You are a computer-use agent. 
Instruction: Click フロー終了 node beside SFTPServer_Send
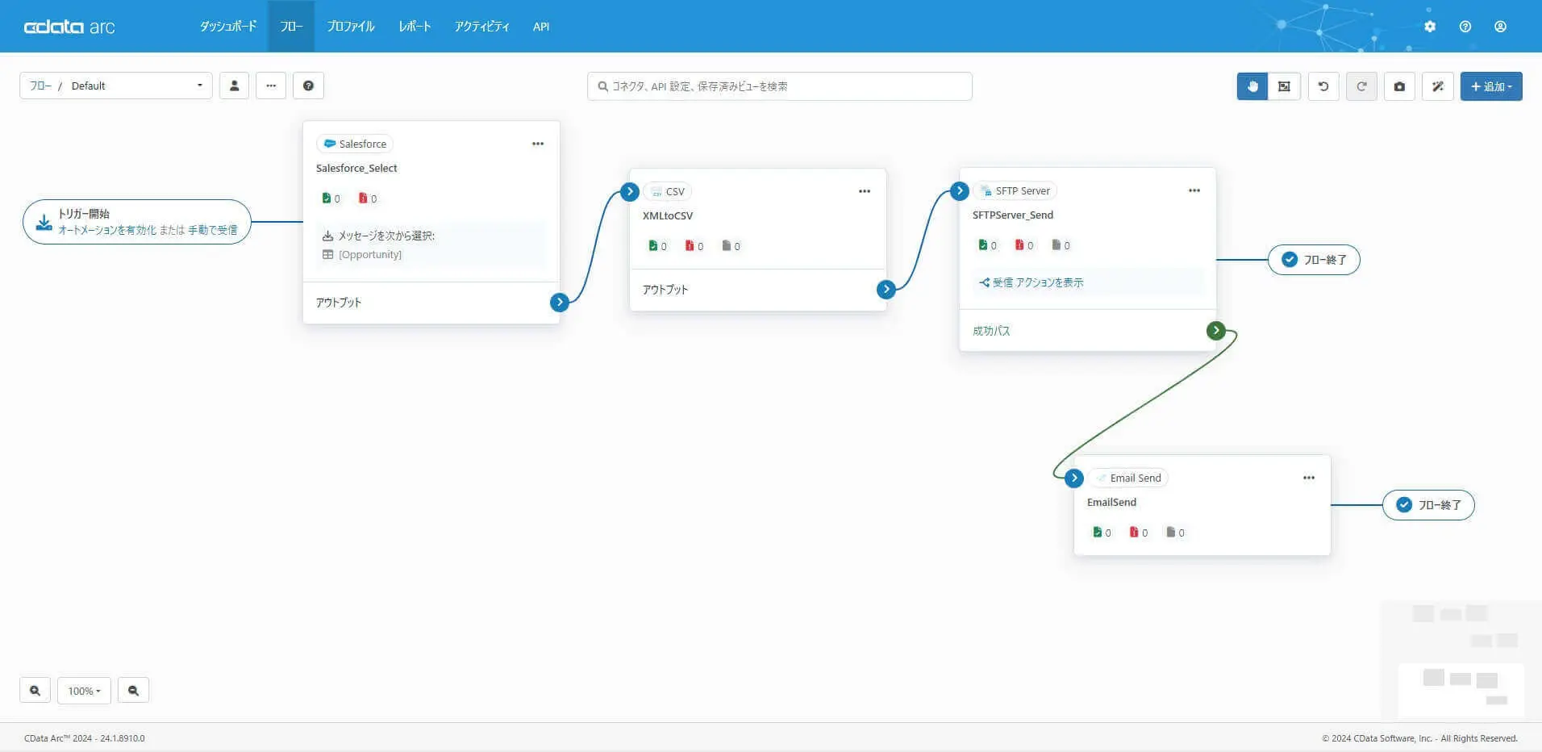point(1314,260)
